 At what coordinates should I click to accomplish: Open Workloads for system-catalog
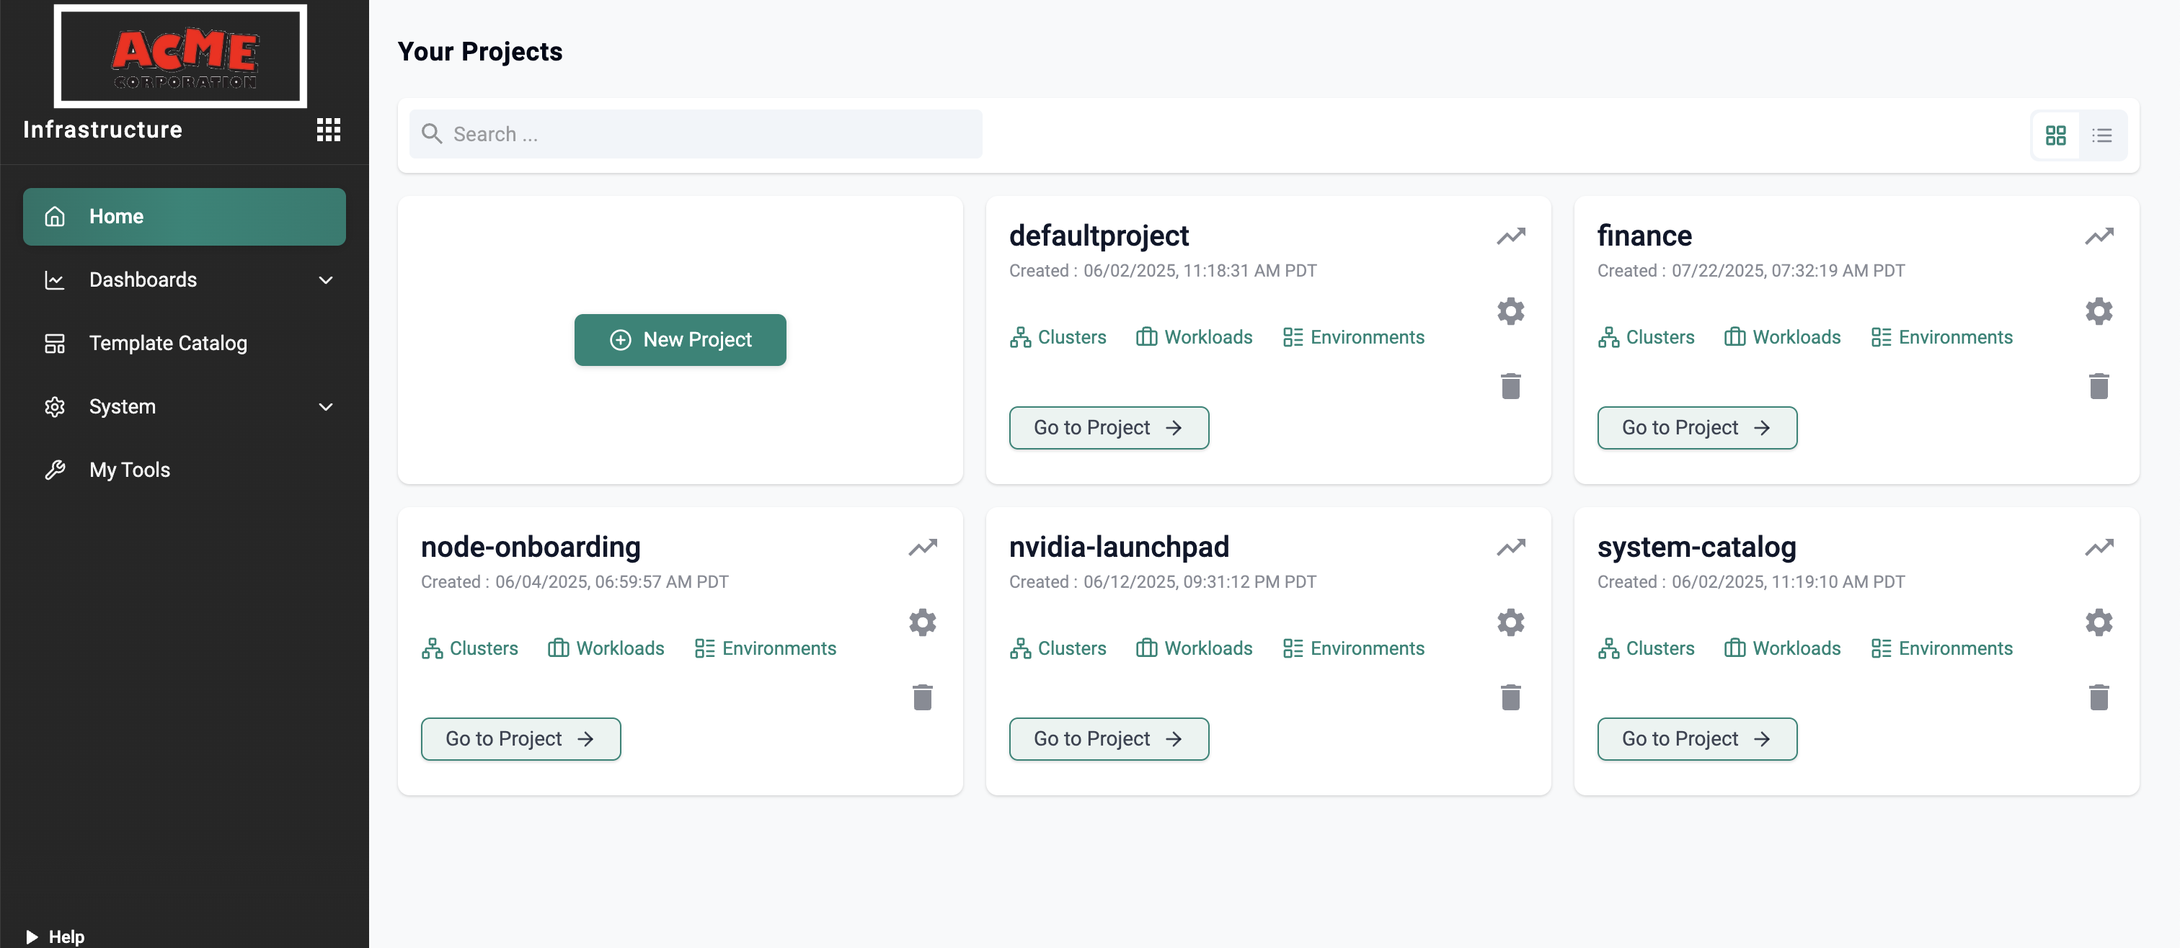[1781, 648]
